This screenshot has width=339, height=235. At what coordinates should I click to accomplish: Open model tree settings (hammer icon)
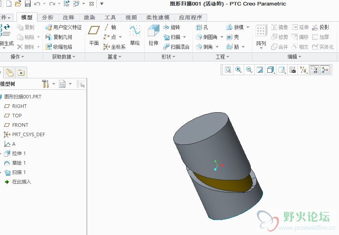45,84
